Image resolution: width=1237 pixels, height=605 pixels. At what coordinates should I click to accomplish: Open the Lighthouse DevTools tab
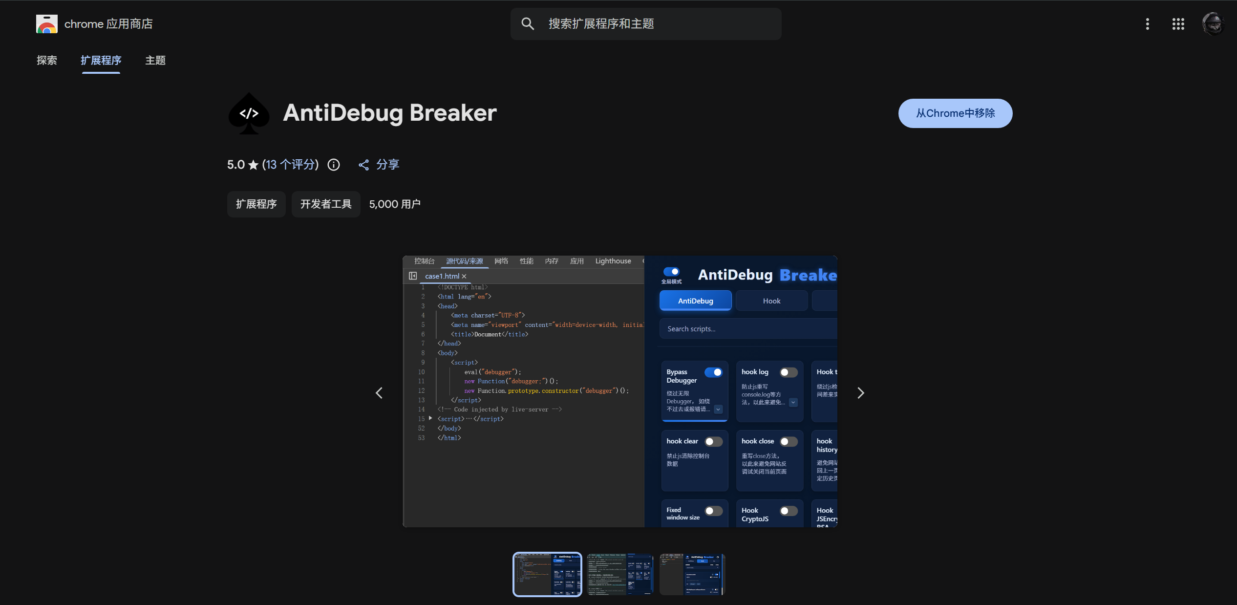point(613,261)
